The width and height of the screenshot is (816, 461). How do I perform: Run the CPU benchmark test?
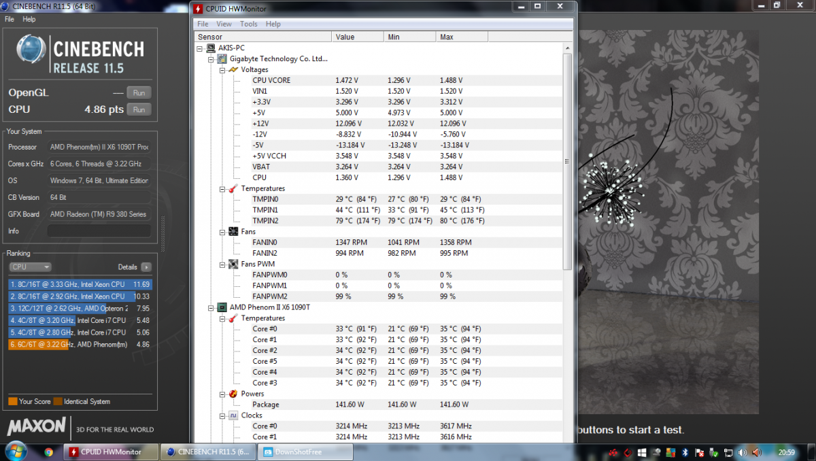[x=139, y=109]
